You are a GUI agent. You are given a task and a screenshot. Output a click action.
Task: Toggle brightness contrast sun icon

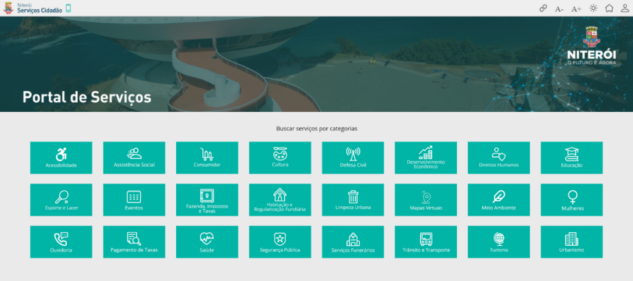[593, 8]
